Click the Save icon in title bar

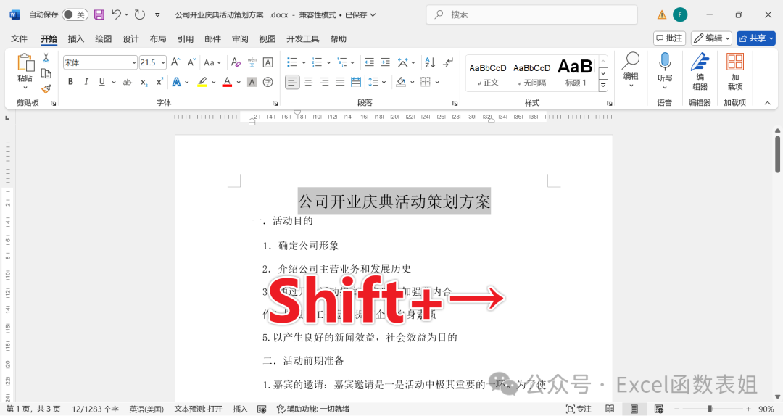[99, 14]
